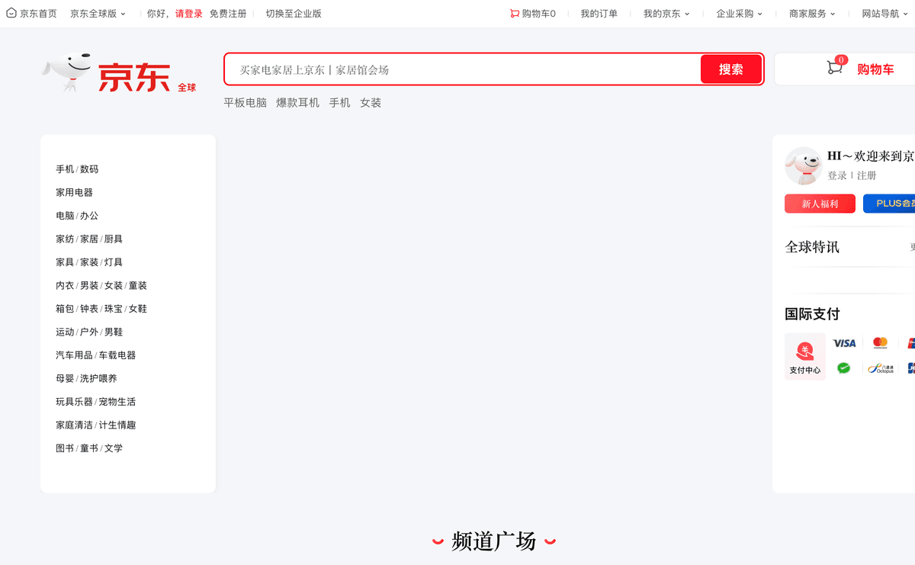915x565 pixels.
Task: Click inside the search input field
Action: point(457,69)
